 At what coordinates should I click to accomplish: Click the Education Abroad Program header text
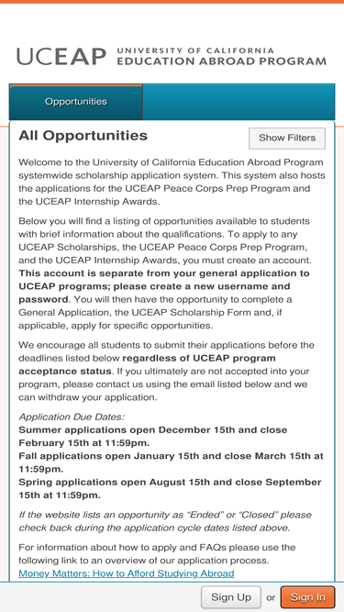pos(221,57)
